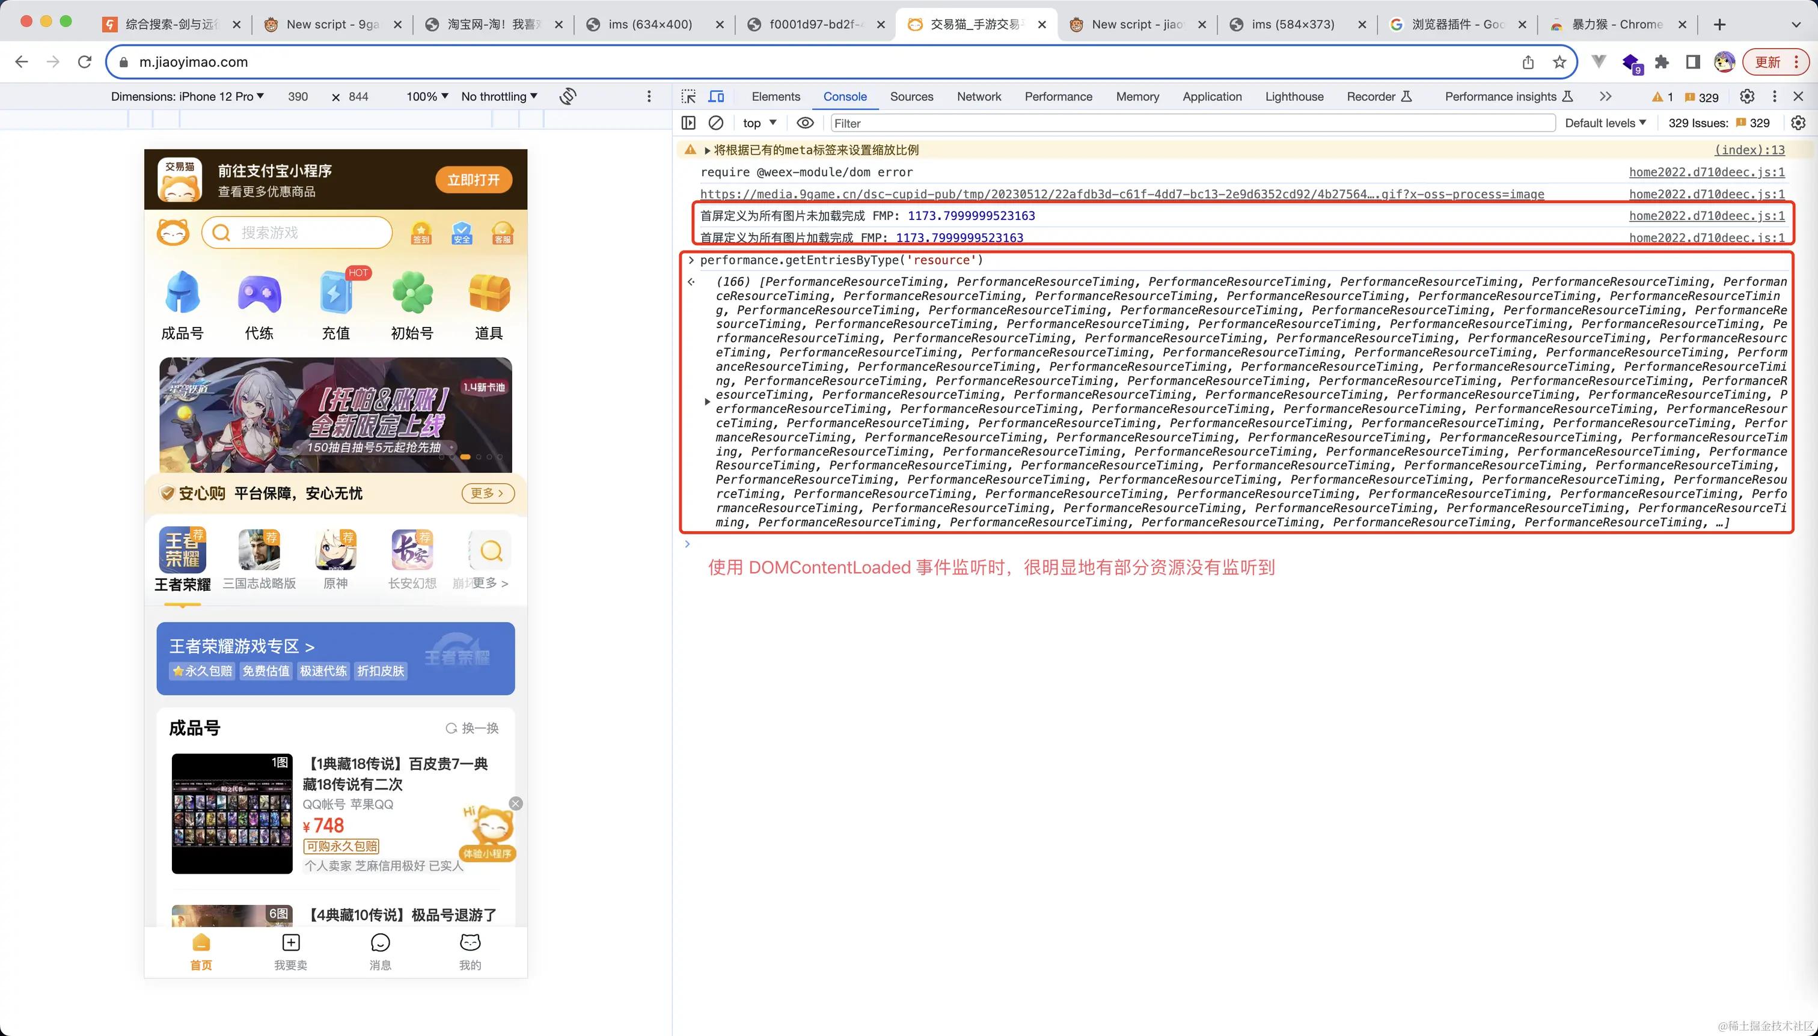Open the No throttling dropdown
Viewport: 1818px width, 1036px height.
pos(498,96)
